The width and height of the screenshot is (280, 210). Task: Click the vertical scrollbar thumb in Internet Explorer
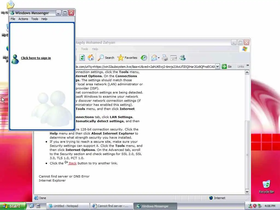pyautogui.click(x=247, y=155)
